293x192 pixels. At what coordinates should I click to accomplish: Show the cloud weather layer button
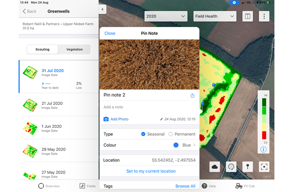pos(215,167)
